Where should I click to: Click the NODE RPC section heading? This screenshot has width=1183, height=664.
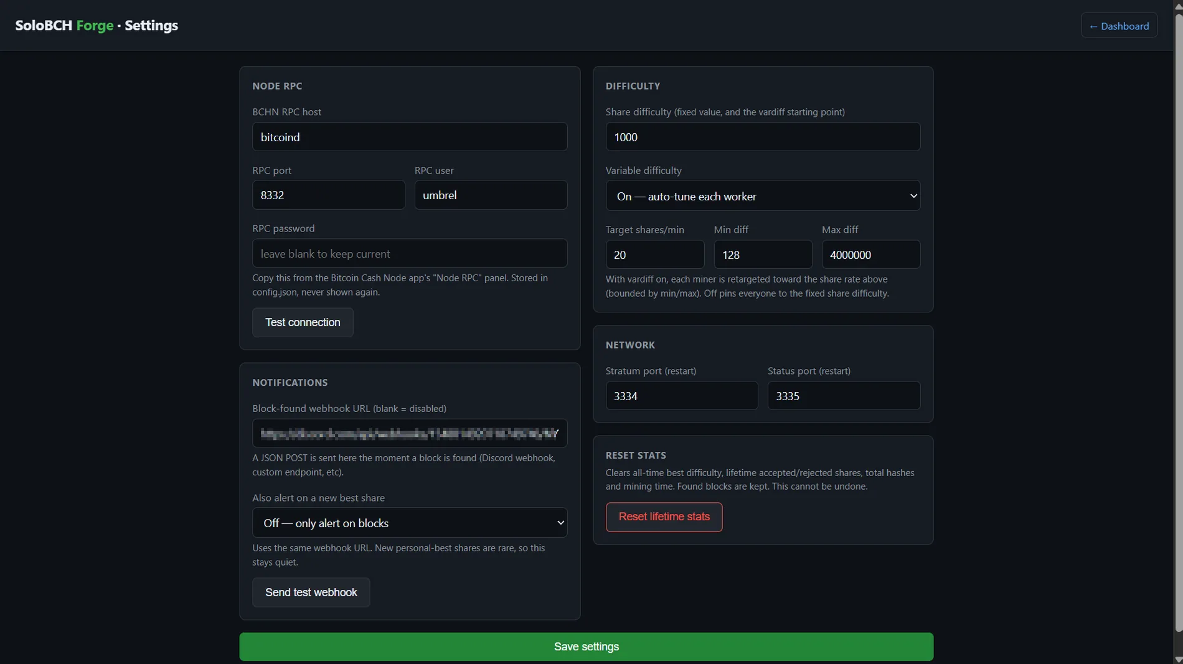tap(277, 86)
